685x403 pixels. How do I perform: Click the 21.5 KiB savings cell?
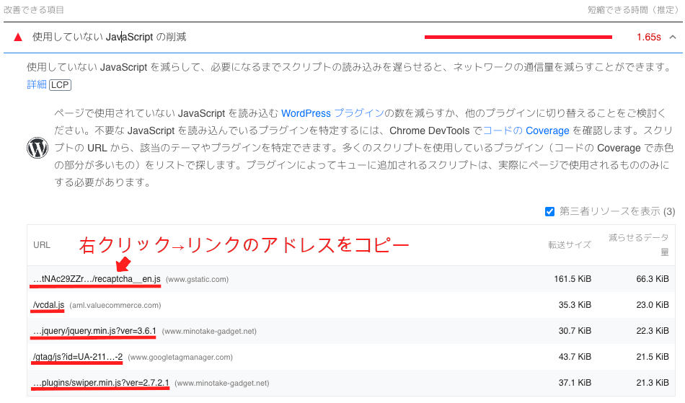pos(653,357)
